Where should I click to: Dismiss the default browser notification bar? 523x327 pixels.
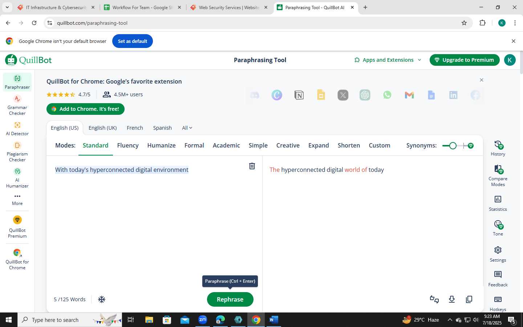pos(514,41)
